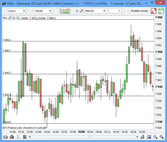Open the '1 minute' timeframe dropdown

pos(43,11)
